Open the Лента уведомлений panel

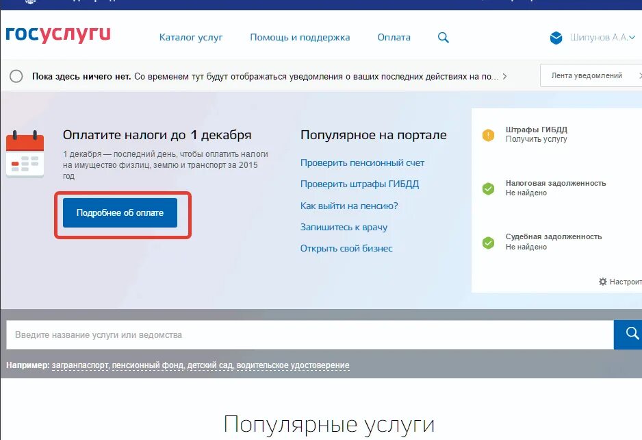[x=591, y=75]
